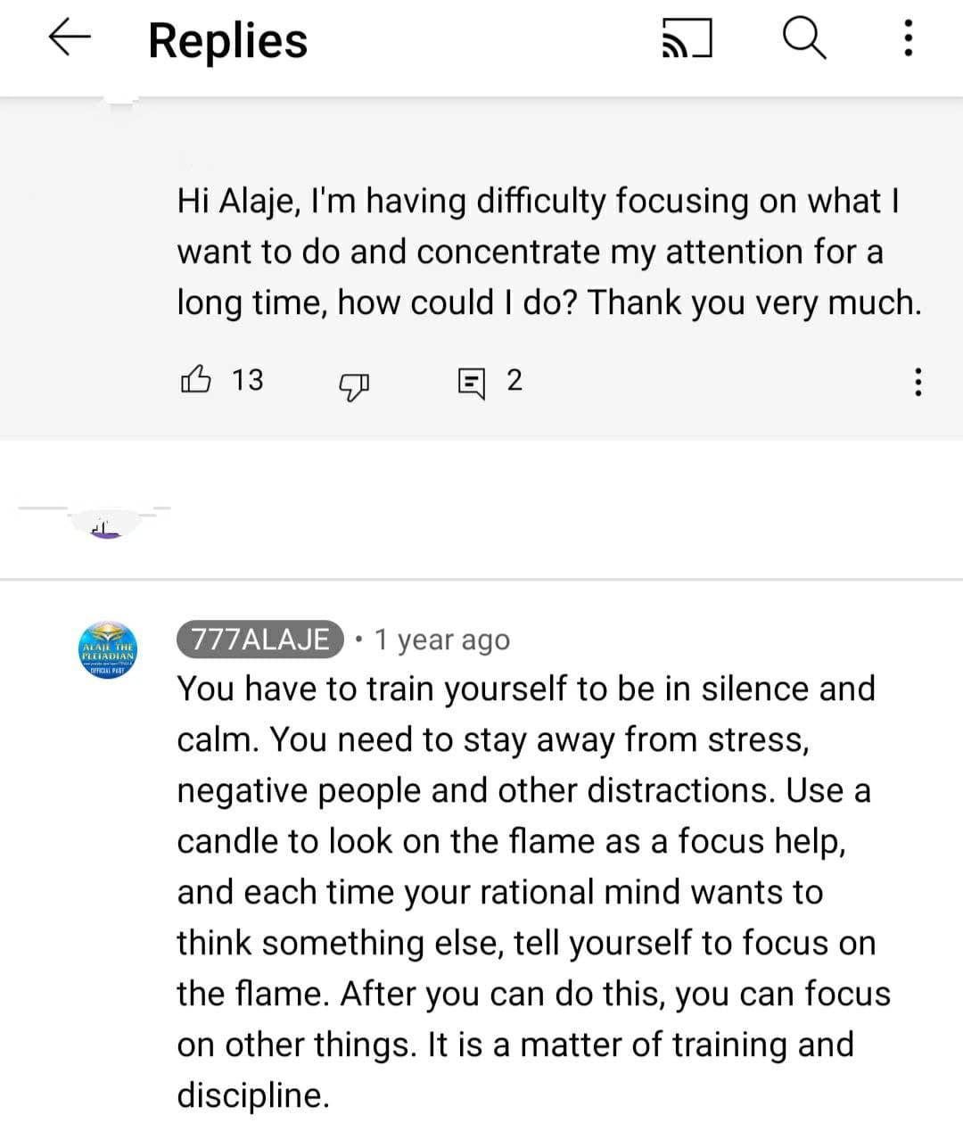Open the comment's three-dot options menu
The width and height of the screenshot is (963, 1131).
pos(917,382)
